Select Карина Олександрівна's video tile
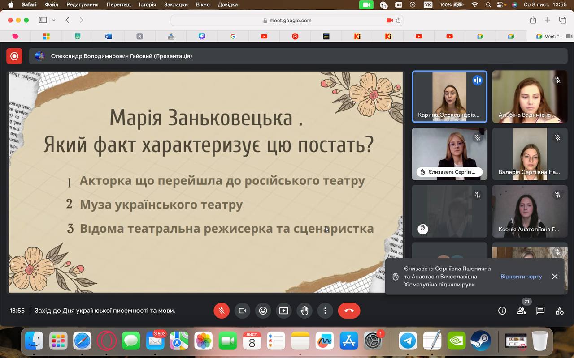Image resolution: width=574 pixels, height=358 pixels. click(x=449, y=96)
